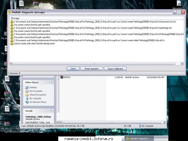Click the Message column header
The width and height of the screenshot is (188, 141).
15,18
